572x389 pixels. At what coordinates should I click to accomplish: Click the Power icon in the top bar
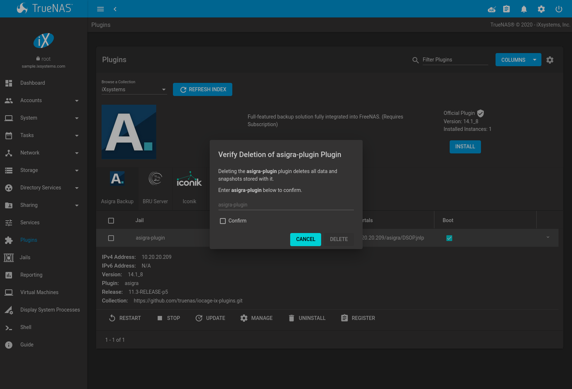point(559,9)
